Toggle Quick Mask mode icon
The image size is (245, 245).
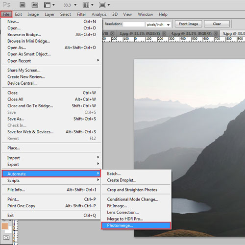(x=6, y=238)
